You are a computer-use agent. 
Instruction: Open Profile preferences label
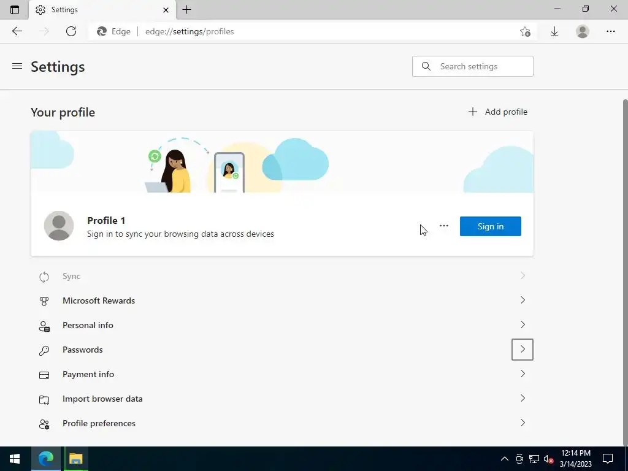99,423
